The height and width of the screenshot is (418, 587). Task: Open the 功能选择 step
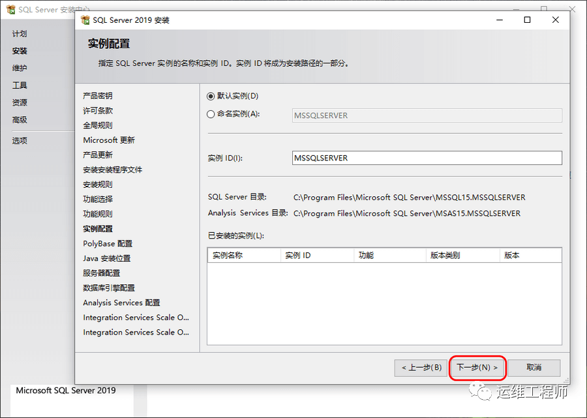98,200
